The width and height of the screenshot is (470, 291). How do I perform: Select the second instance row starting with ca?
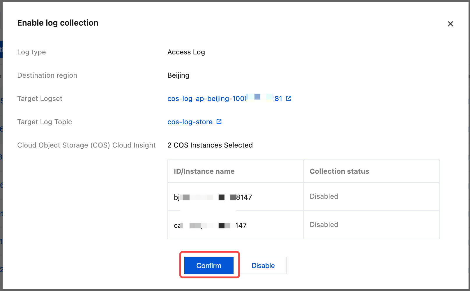(210, 226)
